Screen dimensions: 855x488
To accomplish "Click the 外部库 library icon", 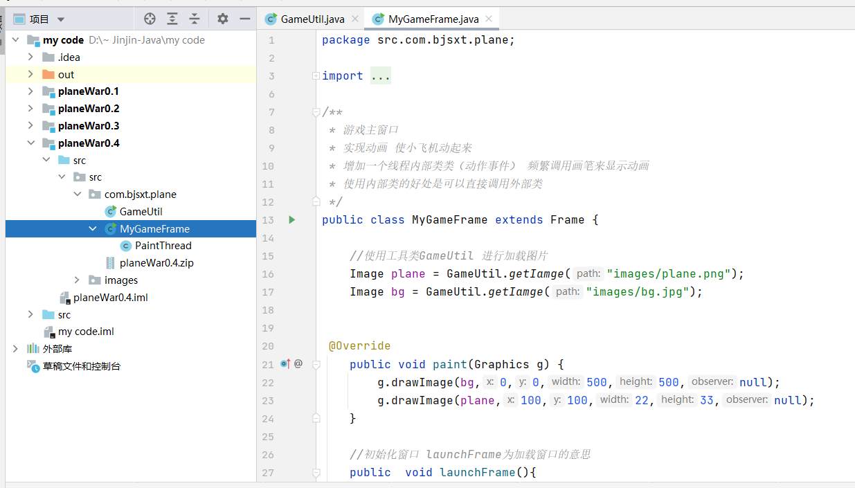I will (33, 349).
